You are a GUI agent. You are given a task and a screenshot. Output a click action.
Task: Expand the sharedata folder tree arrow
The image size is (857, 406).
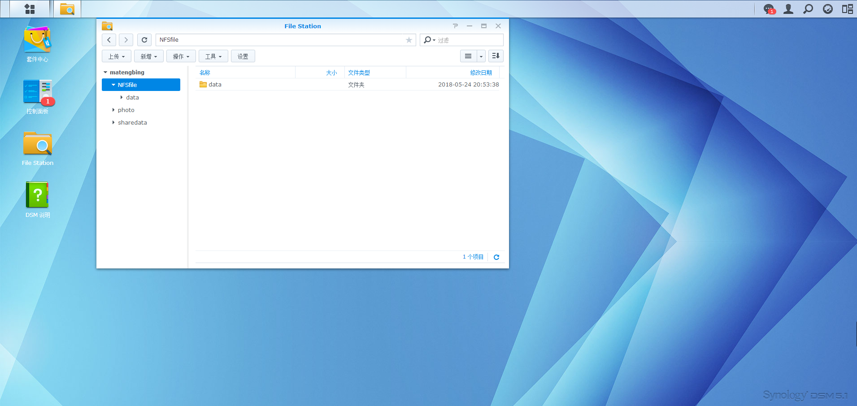[x=113, y=122]
